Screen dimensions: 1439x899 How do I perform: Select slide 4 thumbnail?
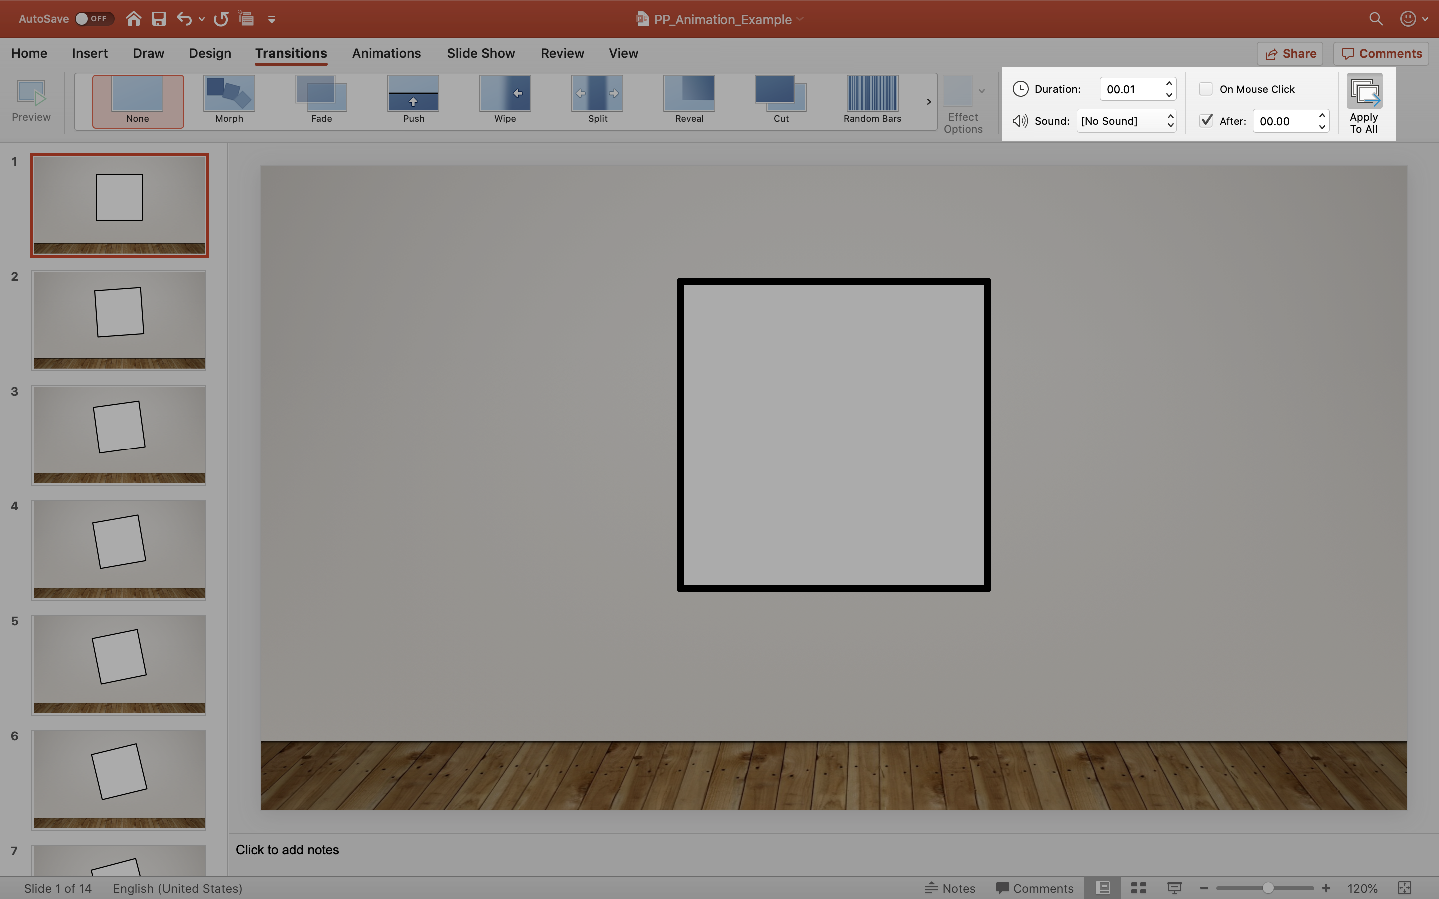[x=119, y=549]
